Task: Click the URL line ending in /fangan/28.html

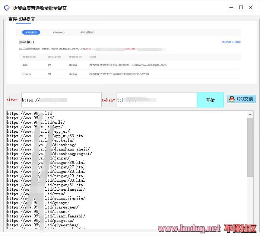Action: 46,171
